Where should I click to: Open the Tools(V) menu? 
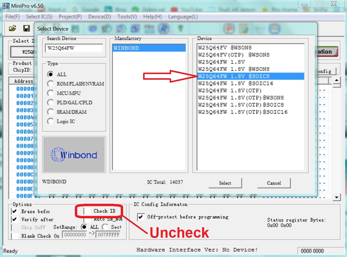click(x=127, y=17)
